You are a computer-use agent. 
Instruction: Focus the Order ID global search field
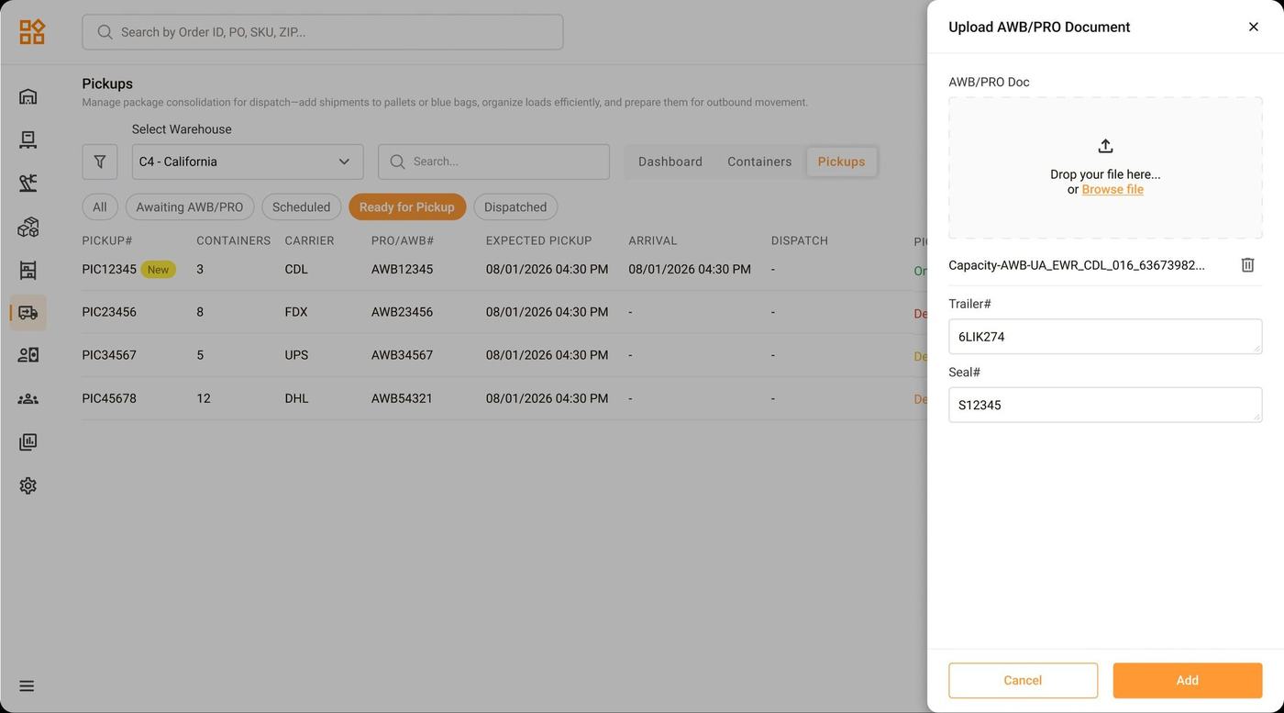point(323,32)
